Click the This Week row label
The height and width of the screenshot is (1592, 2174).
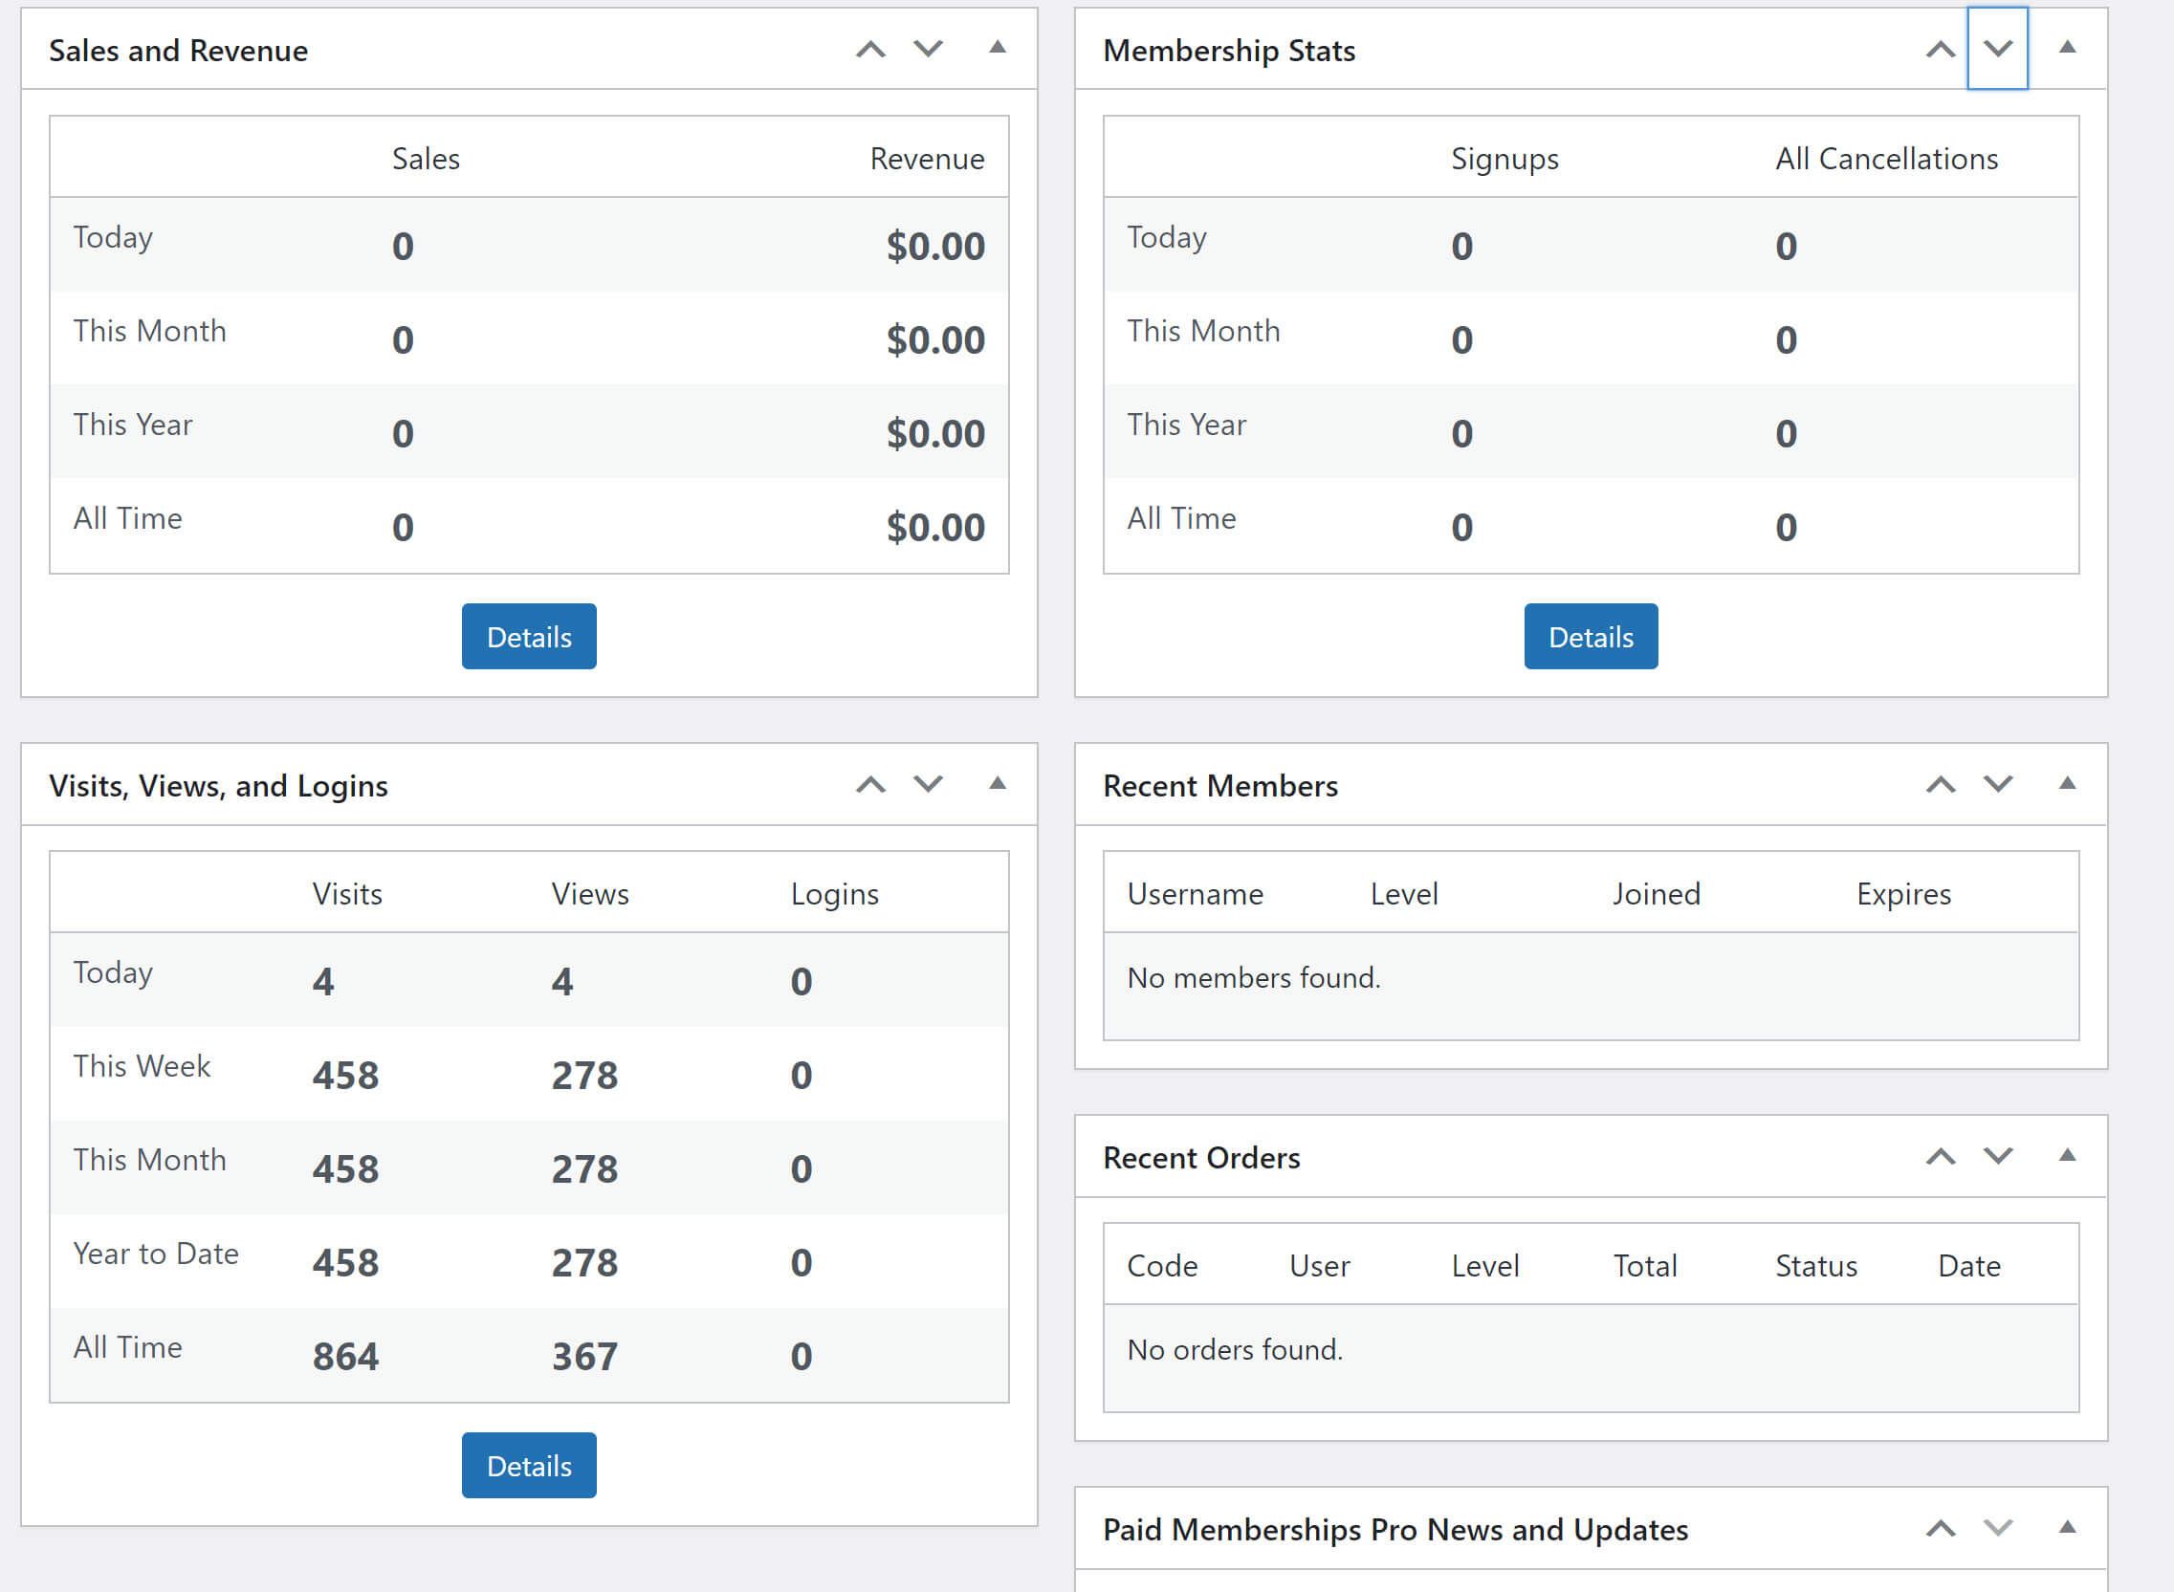tap(142, 1067)
